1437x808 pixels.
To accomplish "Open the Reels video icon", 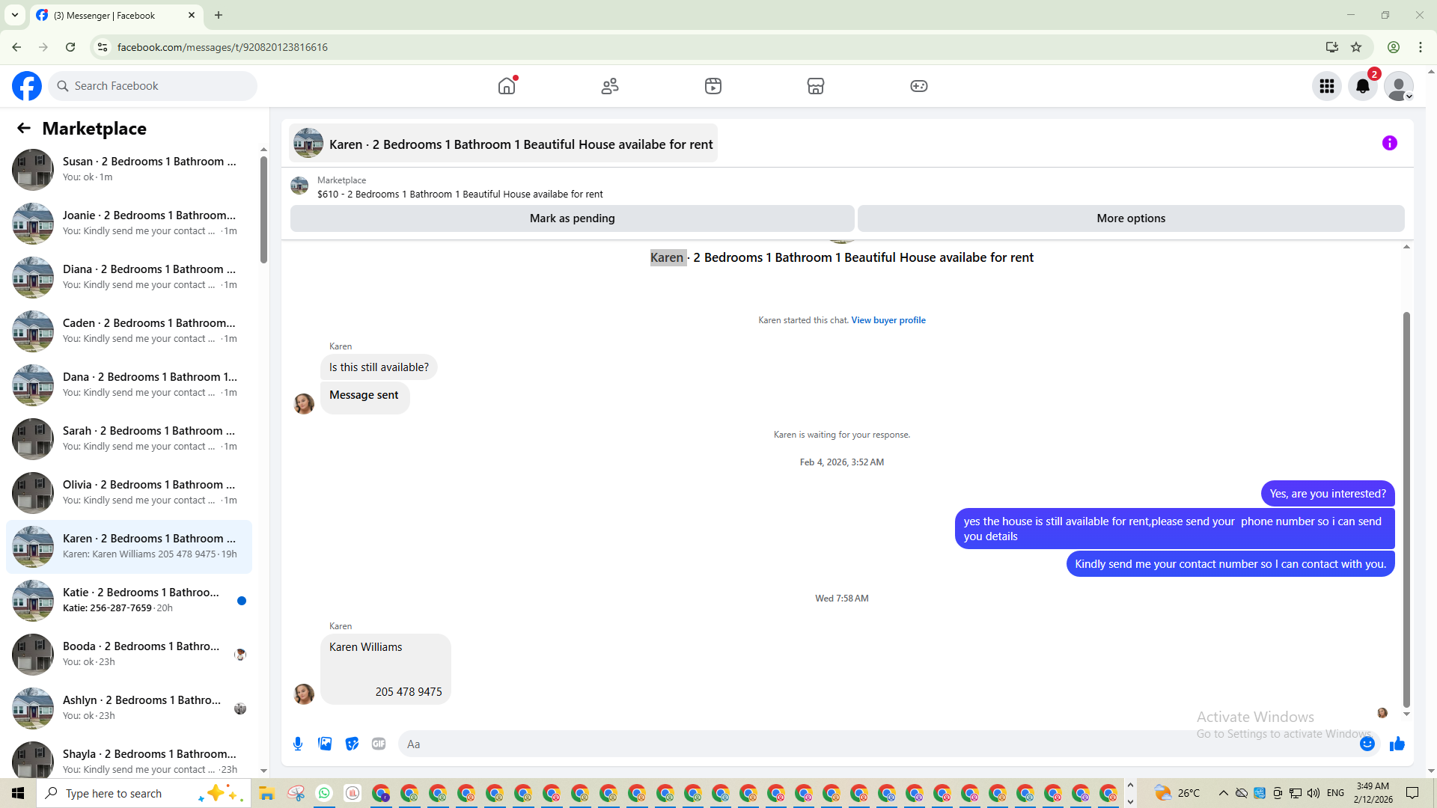I will [713, 86].
